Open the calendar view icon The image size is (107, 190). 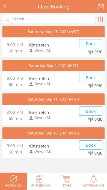coord(101,7)
